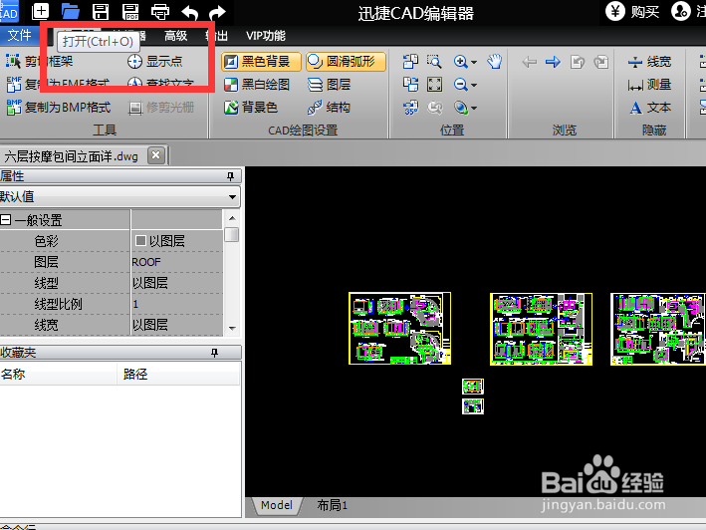Toggle 黑白绘图 black-and-white drawing
This screenshot has height=530, width=706.
[x=257, y=85]
